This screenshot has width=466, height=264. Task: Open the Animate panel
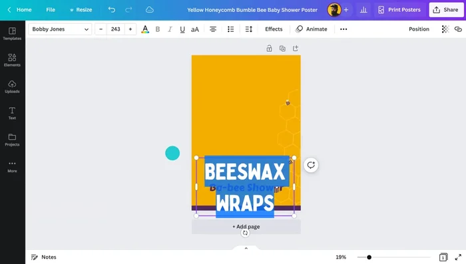[312, 29]
